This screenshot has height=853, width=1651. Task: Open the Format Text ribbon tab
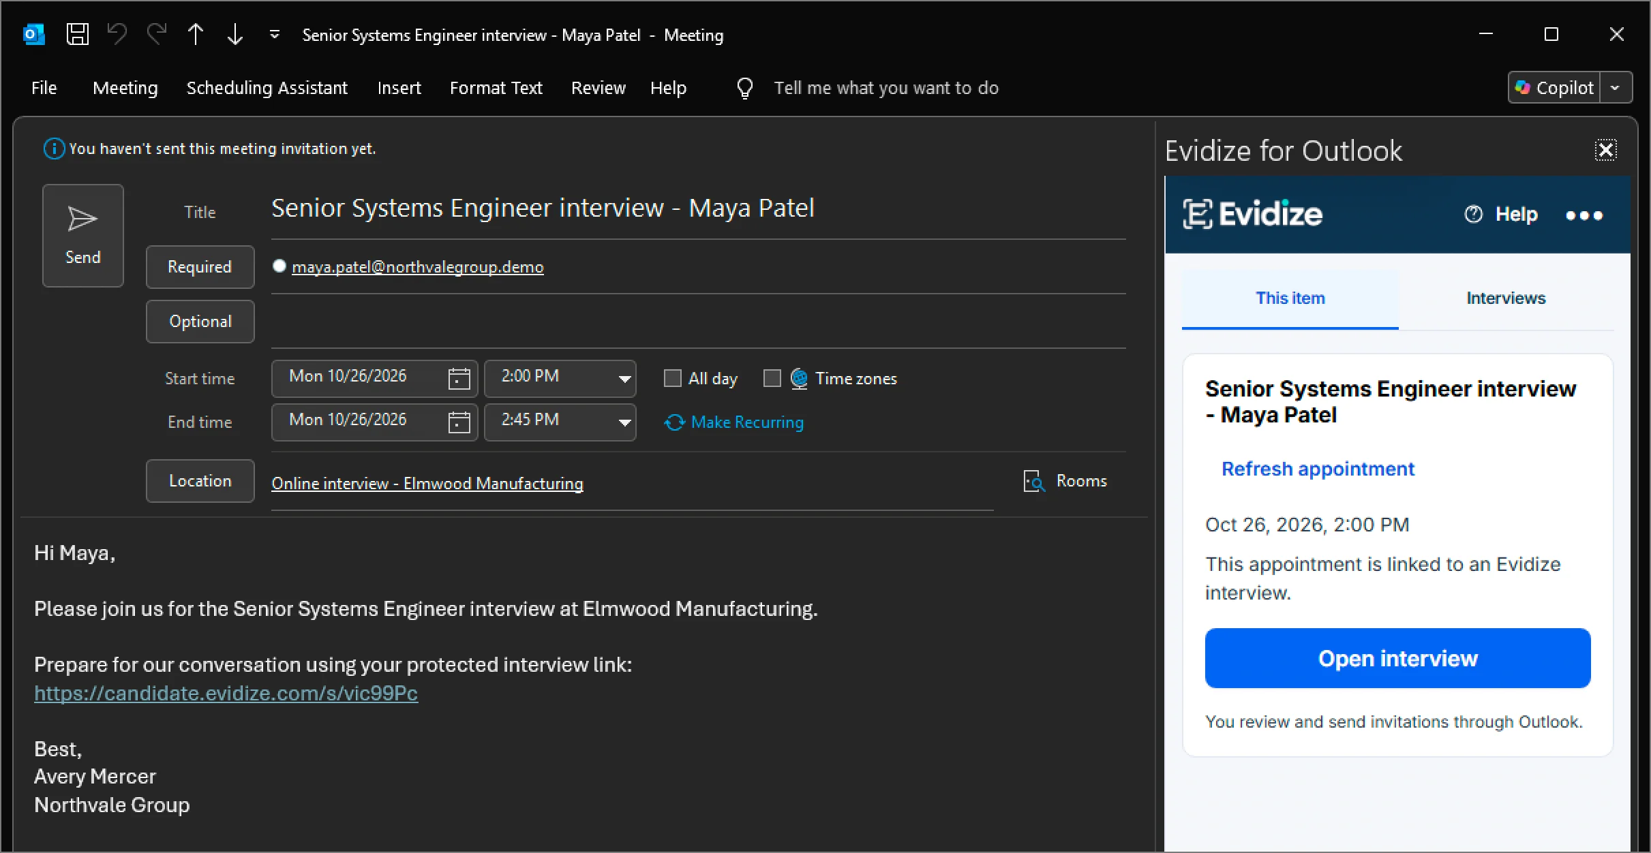[x=496, y=88]
